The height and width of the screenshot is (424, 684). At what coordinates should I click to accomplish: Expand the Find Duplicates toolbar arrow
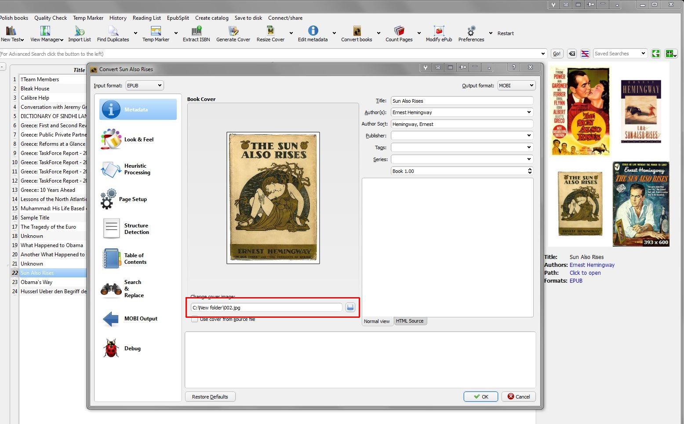point(135,33)
